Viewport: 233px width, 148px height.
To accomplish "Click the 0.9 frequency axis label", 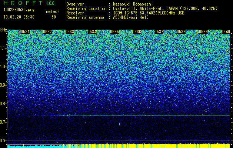I will coord(3,85).
